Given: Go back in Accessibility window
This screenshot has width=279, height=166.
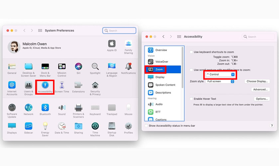Looking at the screenshot, I should [163, 37].
